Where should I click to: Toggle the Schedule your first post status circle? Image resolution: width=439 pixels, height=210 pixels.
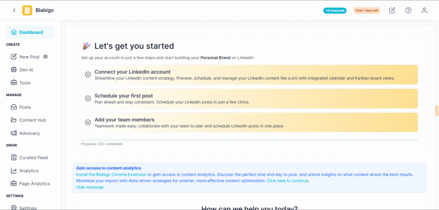tap(88, 99)
